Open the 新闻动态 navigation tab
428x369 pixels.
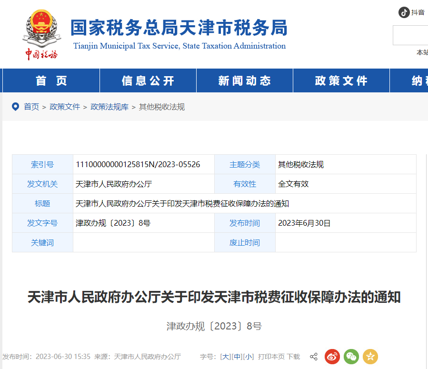244,80
